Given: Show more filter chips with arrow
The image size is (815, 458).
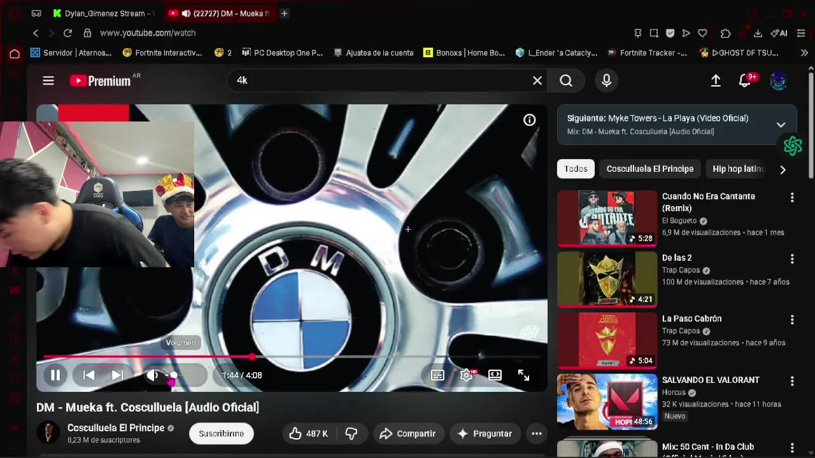Looking at the screenshot, I should pos(783,169).
